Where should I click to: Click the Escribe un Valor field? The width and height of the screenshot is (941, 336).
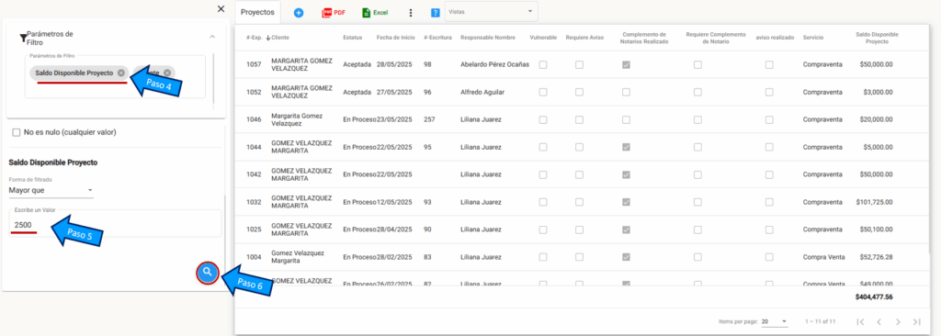tap(115, 223)
